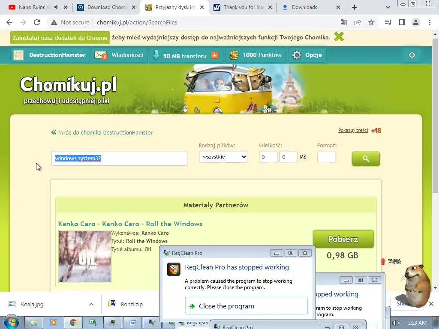Open the Windows Start orb
This screenshot has width=439, height=329.
(x=11, y=322)
